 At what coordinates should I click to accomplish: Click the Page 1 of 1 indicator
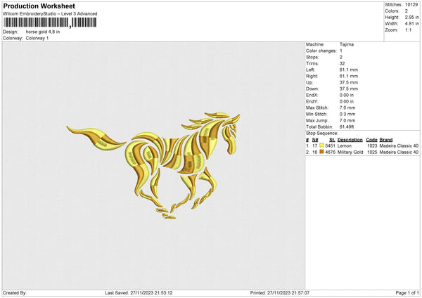[407, 292]
